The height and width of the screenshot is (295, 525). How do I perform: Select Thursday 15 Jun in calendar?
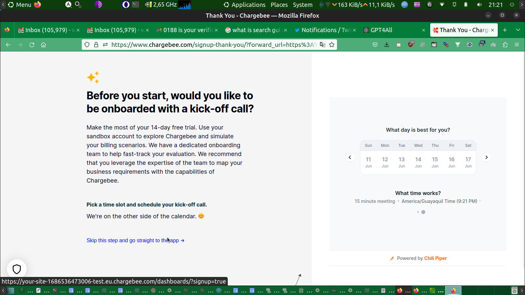[435, 162]
